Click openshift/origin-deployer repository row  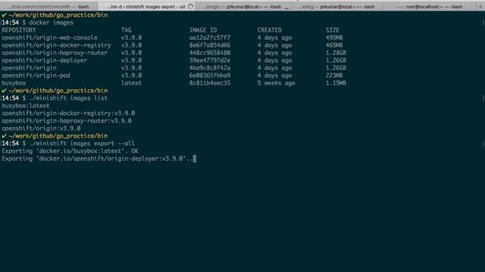click(x=45, y=60)
